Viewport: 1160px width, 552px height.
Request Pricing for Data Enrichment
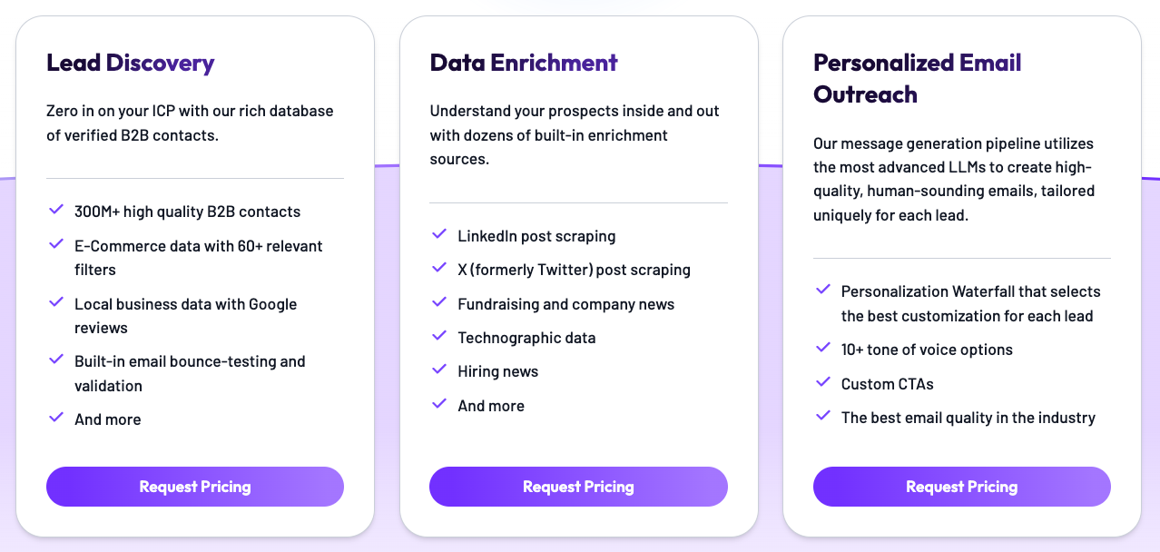coord(578,487)
